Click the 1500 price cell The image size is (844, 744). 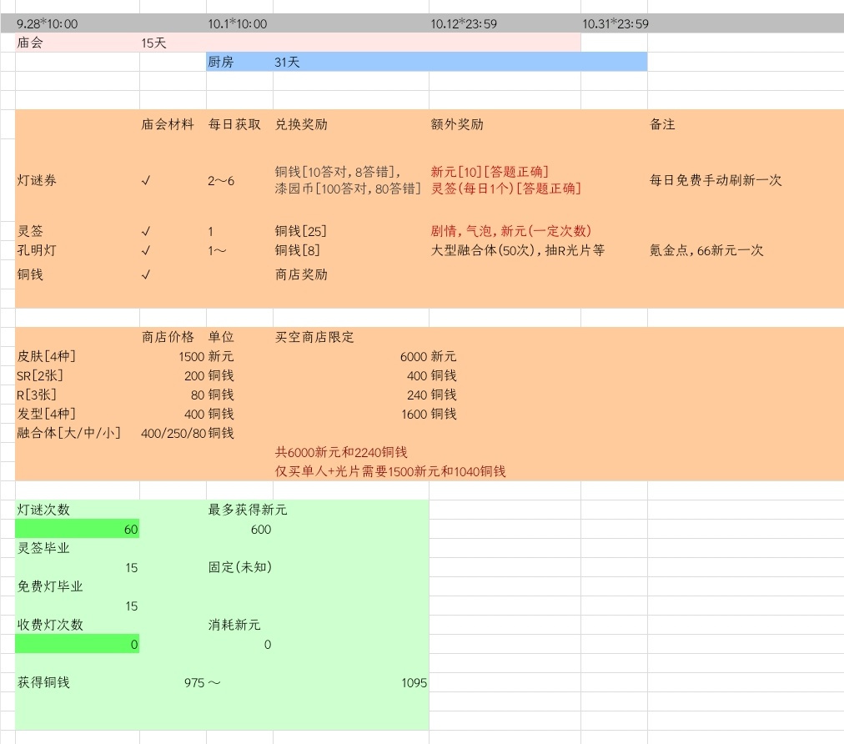(x=192, y=356)
